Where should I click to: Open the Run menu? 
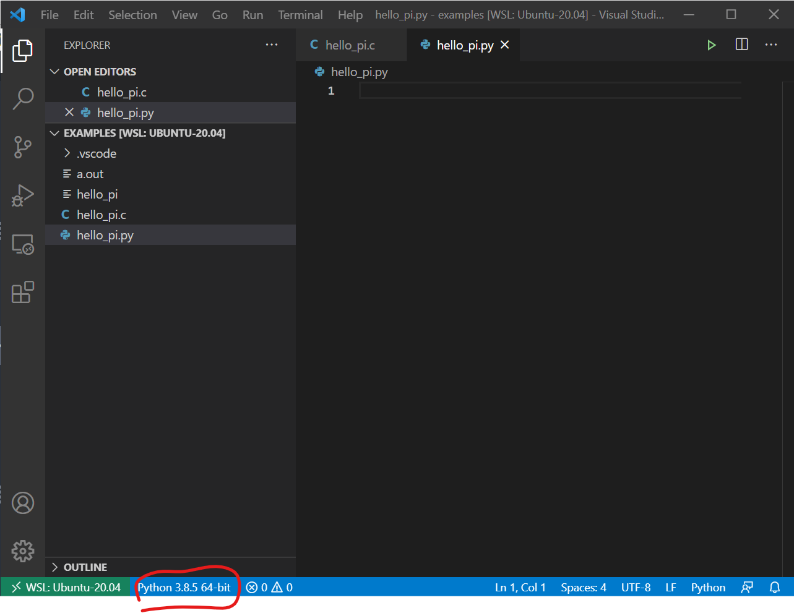252,15
